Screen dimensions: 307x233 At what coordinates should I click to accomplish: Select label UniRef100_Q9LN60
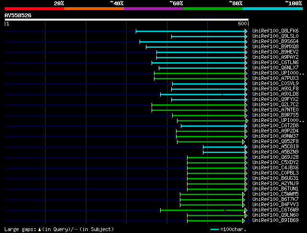(x=275, y=215)
